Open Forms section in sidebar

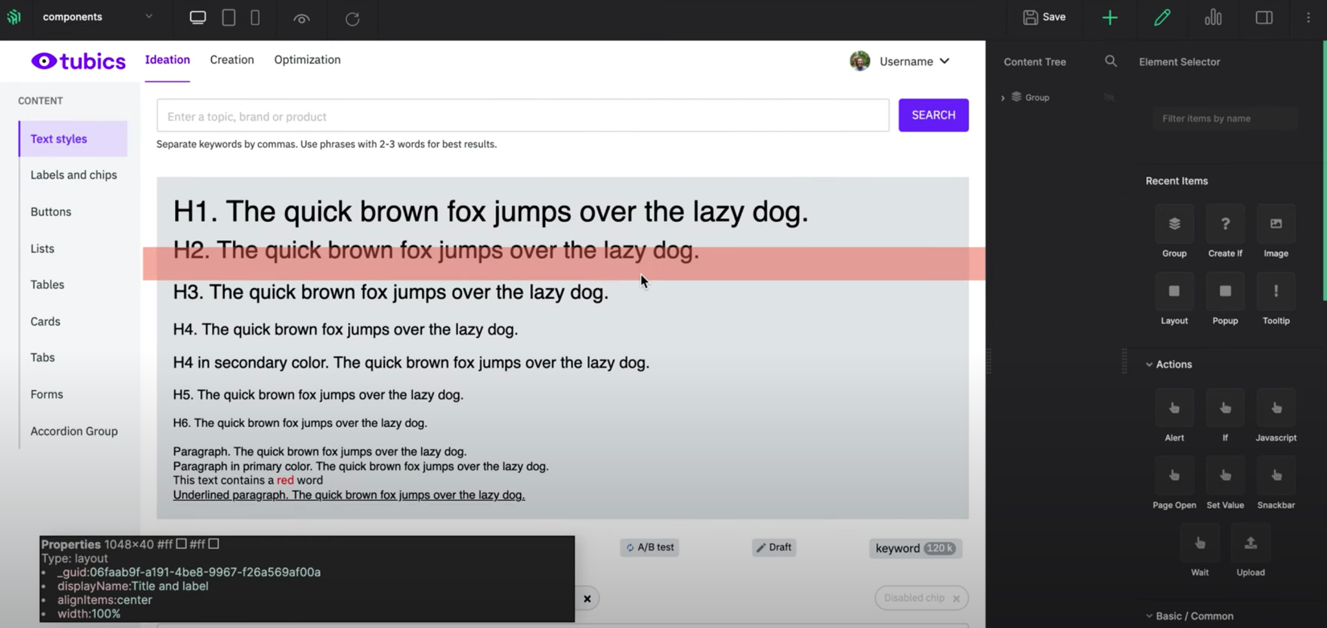(47, 394)
